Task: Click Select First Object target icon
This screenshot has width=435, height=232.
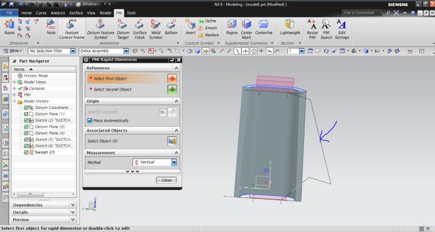Action: [172, 79]
